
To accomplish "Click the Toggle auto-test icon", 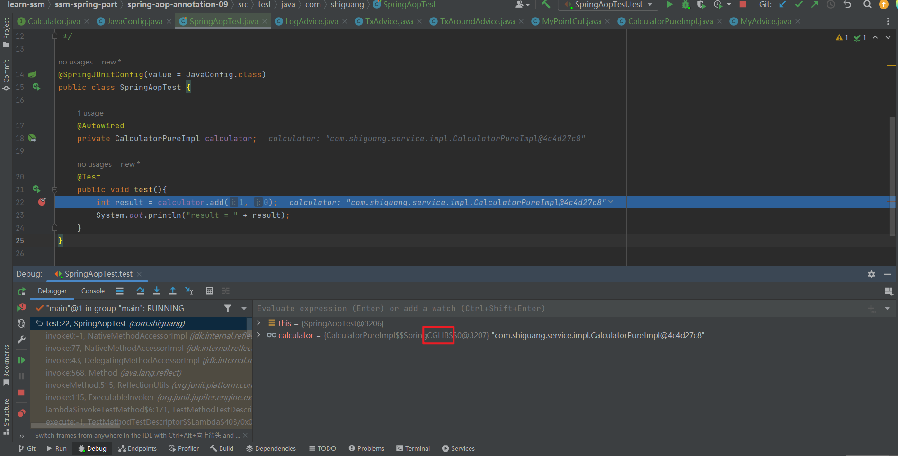I will coord(21,323).
